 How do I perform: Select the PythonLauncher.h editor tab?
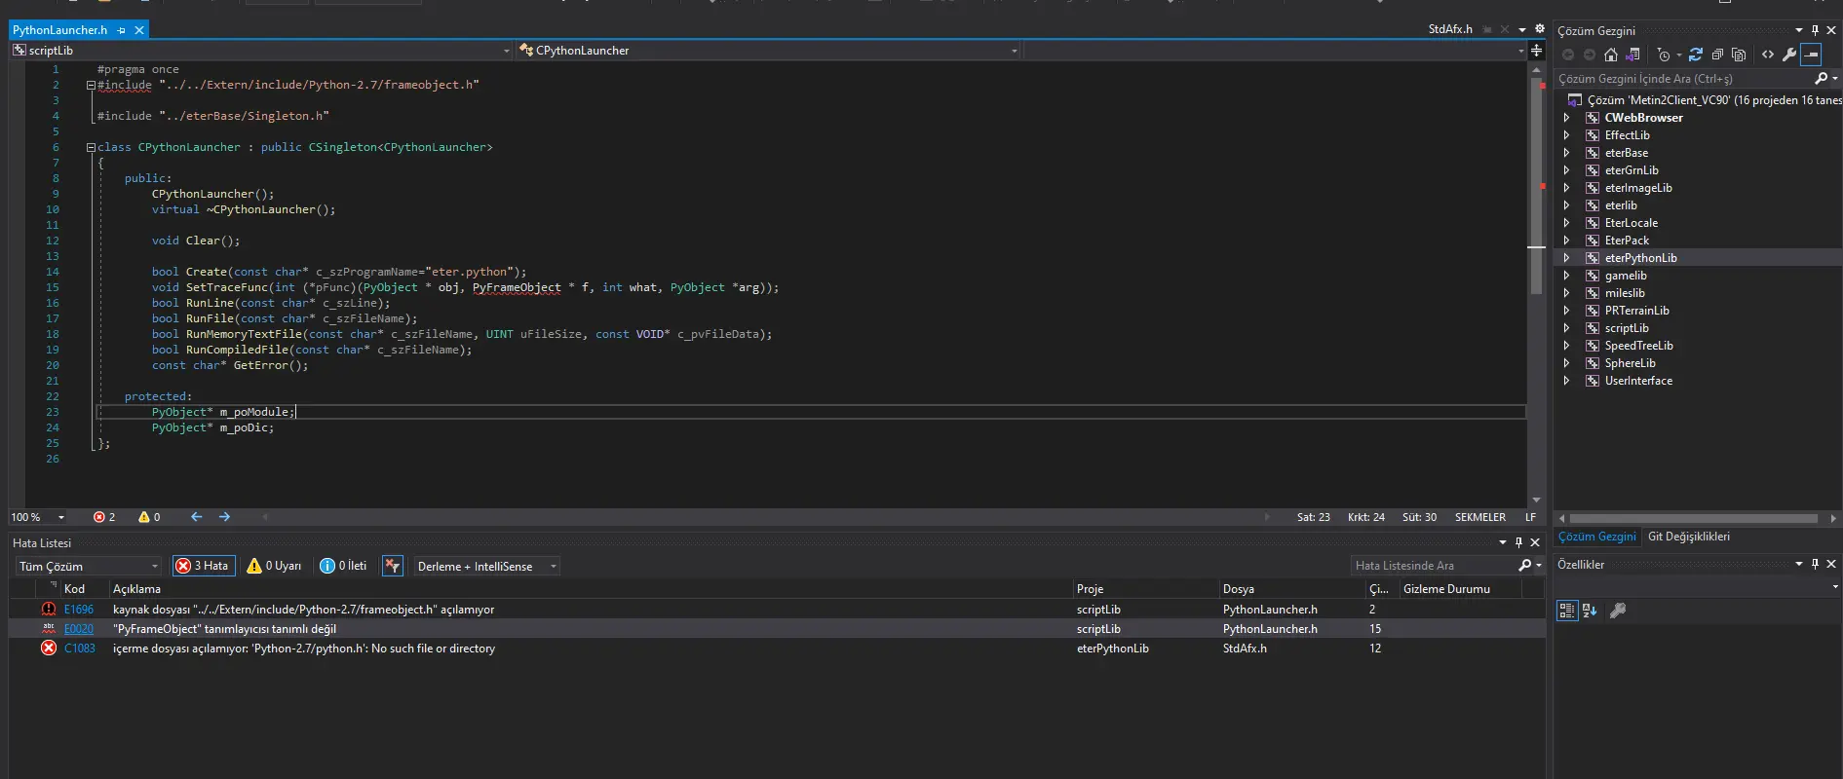[60, 30]
